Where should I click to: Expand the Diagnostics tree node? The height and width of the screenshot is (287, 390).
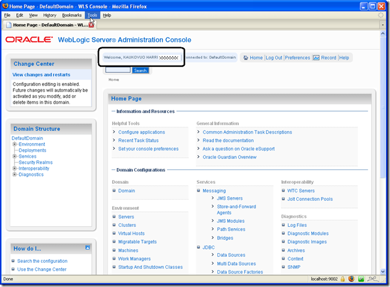click(x=15, y=174)
